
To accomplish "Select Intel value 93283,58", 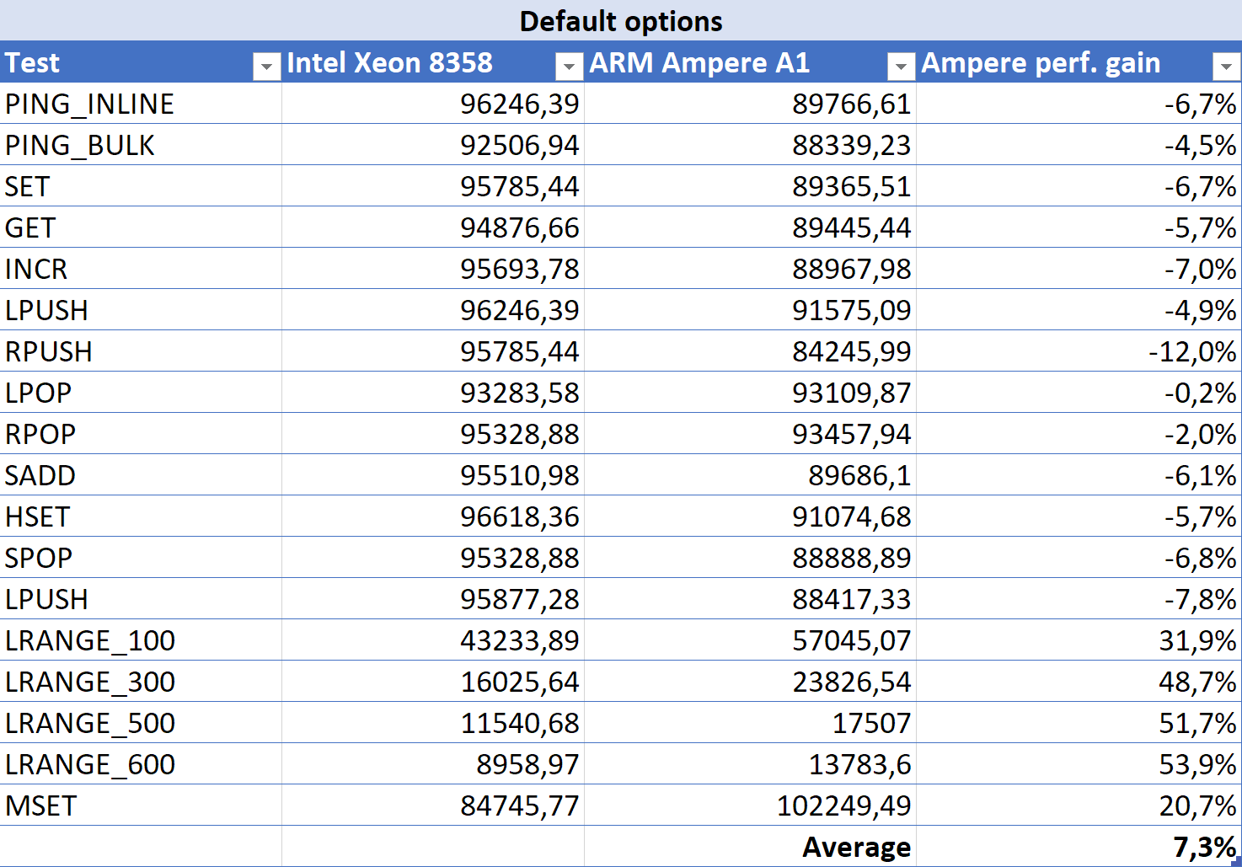I will [433, 393].
